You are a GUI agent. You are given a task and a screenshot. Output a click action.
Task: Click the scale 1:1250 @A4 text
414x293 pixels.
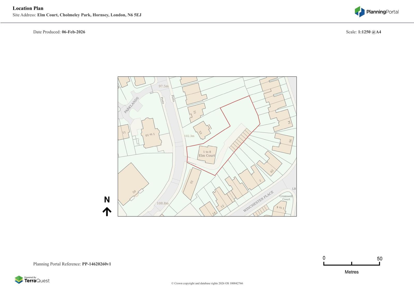(369, 32)
